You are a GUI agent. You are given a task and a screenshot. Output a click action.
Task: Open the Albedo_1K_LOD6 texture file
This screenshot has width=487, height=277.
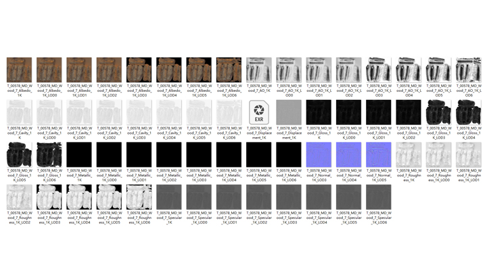pos(229,70)
